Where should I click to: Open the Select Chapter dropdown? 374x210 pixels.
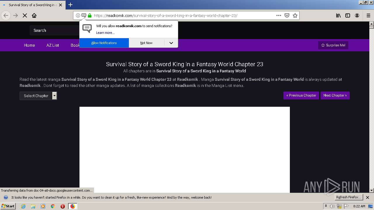38,96
